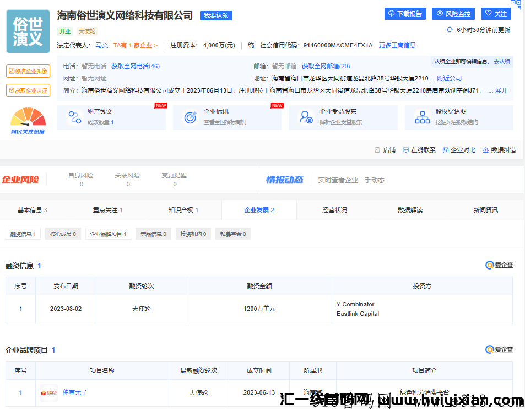
Task: Select the 竞品信息 filter tab
Action: (x=153, y=234)
